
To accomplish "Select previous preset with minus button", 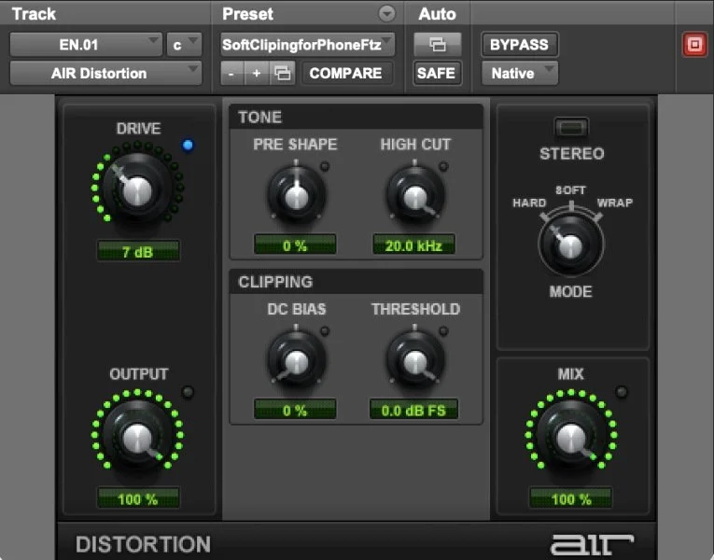I will coord(232,73).
